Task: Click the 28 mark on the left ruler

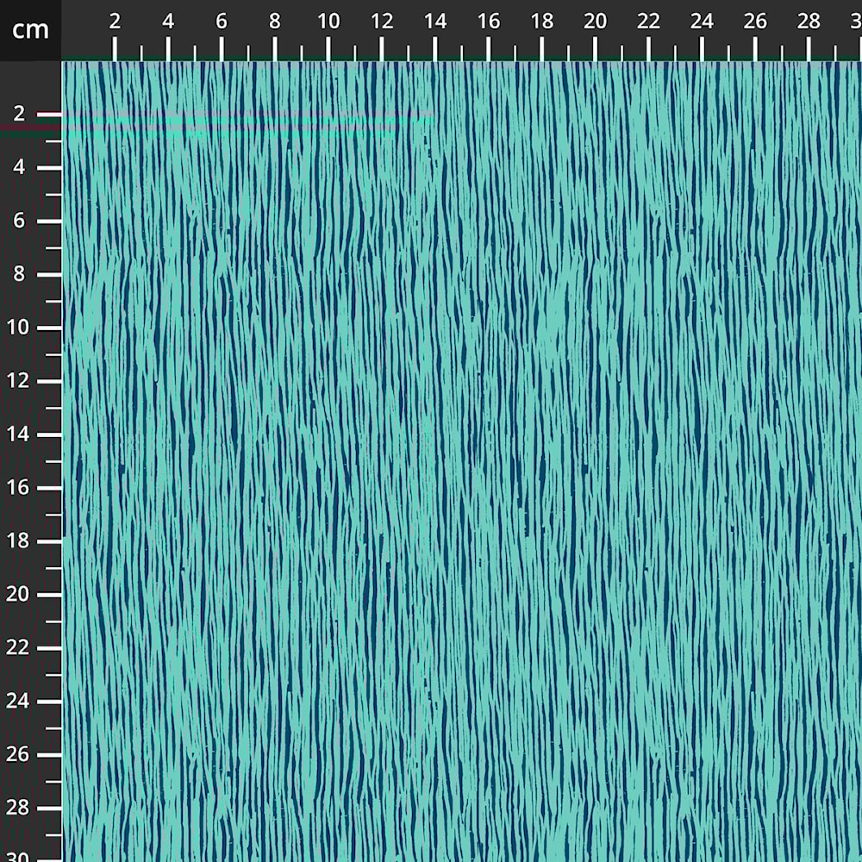Action: point(20,809)
